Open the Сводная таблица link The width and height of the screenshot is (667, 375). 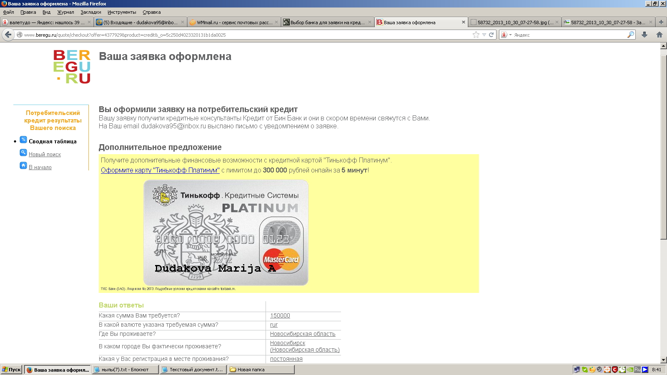point(53,141)
